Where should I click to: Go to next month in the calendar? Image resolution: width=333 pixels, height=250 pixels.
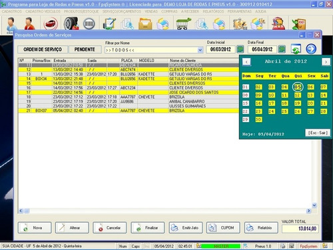[326, 62]
